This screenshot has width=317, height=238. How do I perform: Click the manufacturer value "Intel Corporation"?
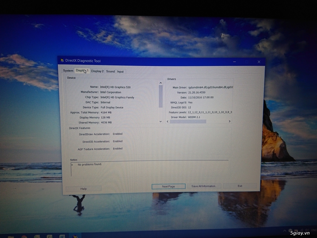[x=111, y=92]
